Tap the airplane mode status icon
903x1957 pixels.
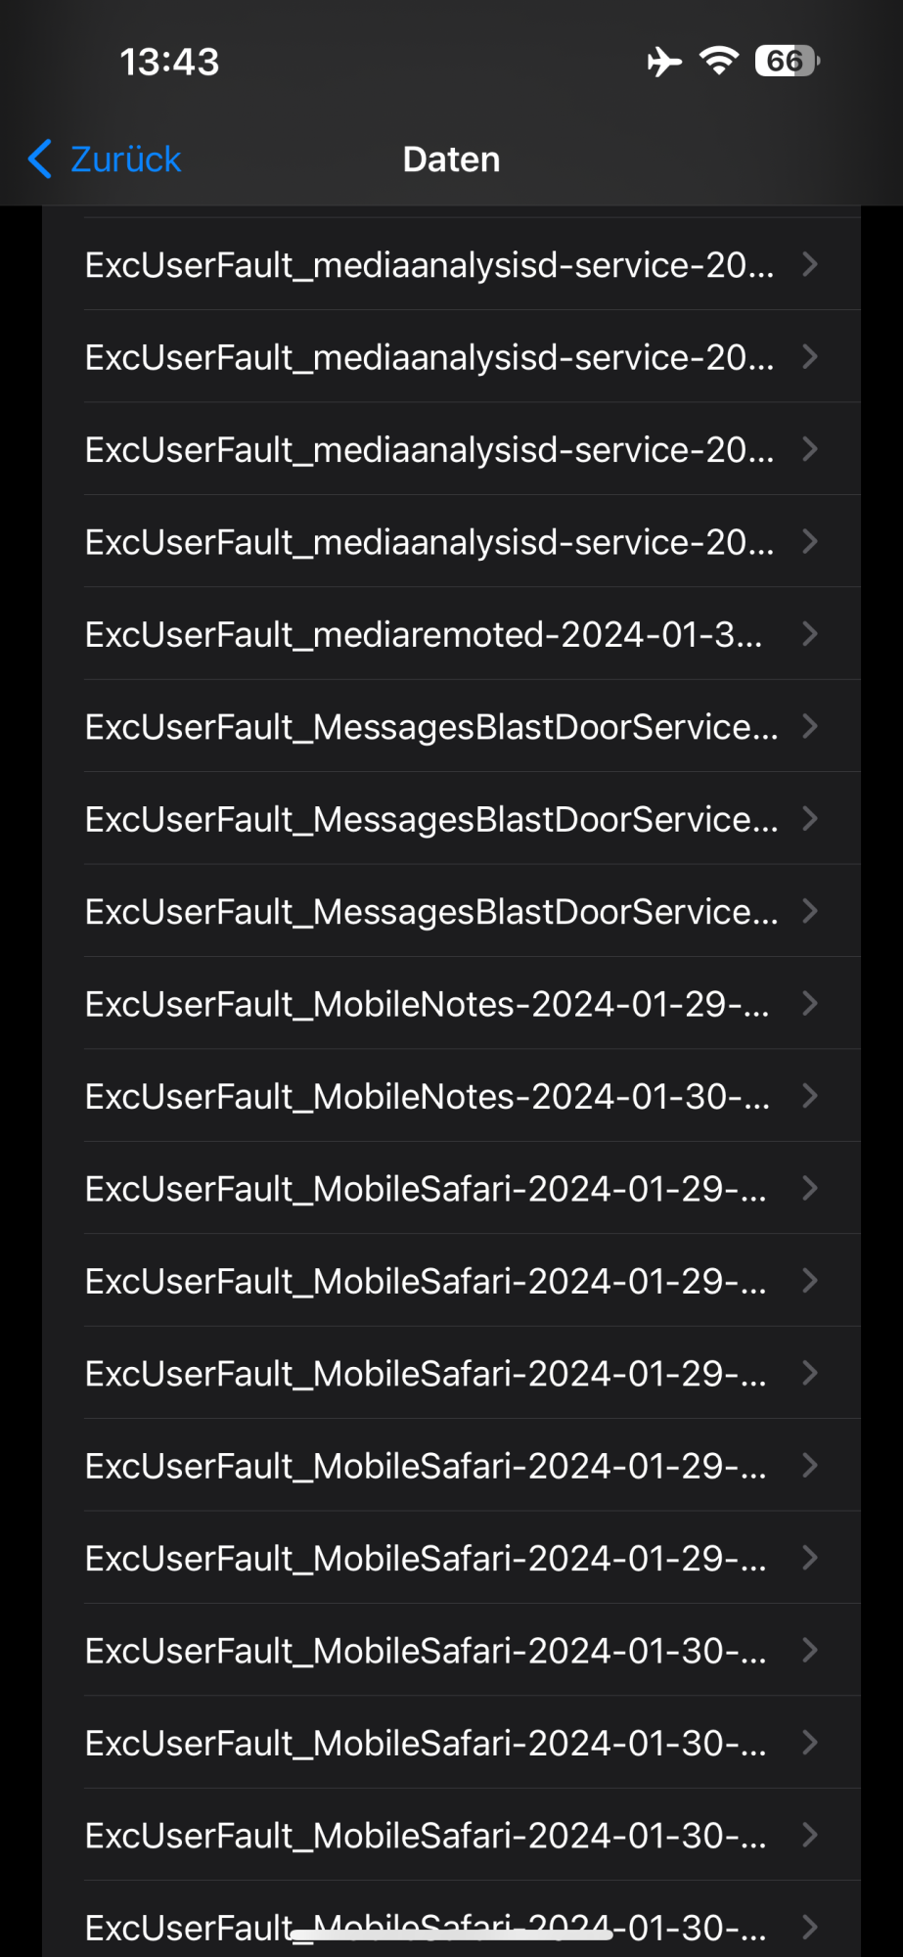click(664, 62)
